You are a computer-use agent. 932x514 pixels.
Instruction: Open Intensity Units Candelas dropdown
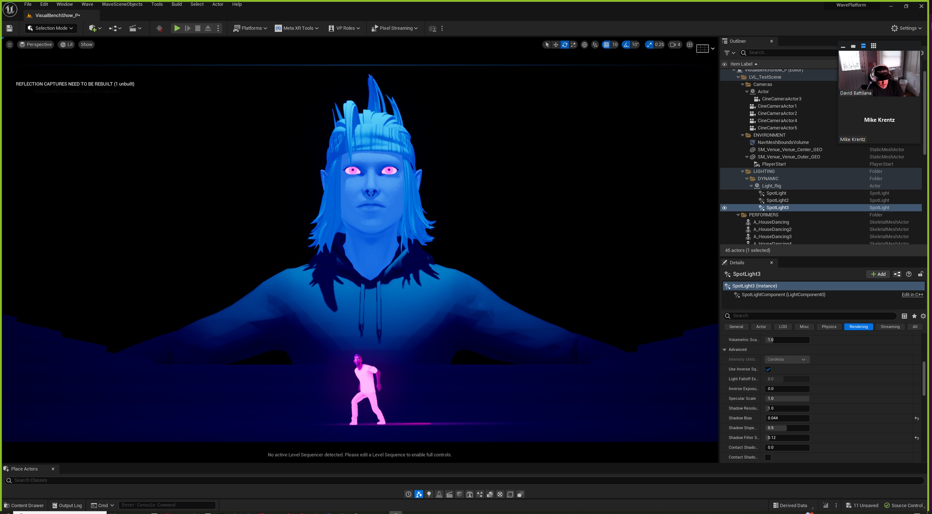point(787,360)
